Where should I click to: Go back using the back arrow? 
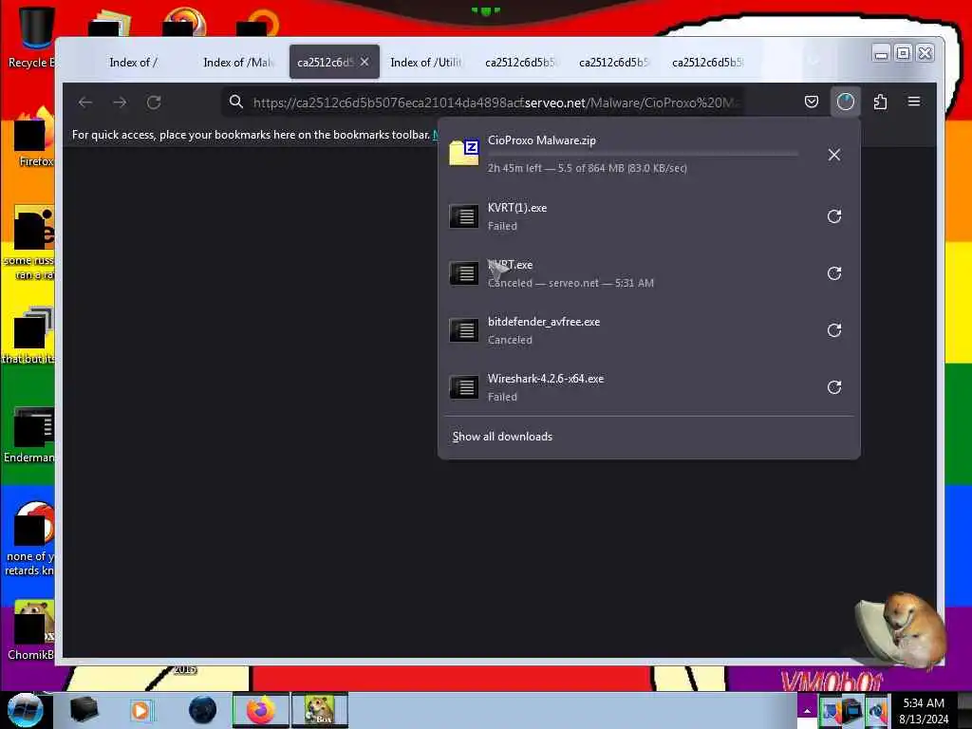tap(85, 103)
